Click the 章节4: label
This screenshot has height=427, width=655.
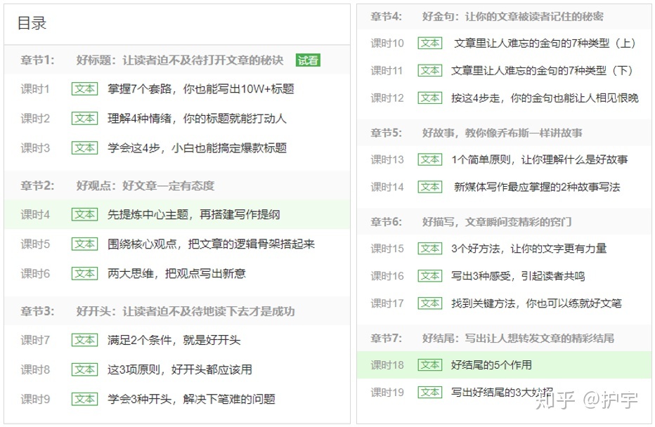click(x=386, y=17)
